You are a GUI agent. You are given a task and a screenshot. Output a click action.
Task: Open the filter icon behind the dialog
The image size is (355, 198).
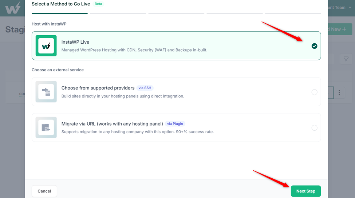pyautogui.click(x=346, y=59)
